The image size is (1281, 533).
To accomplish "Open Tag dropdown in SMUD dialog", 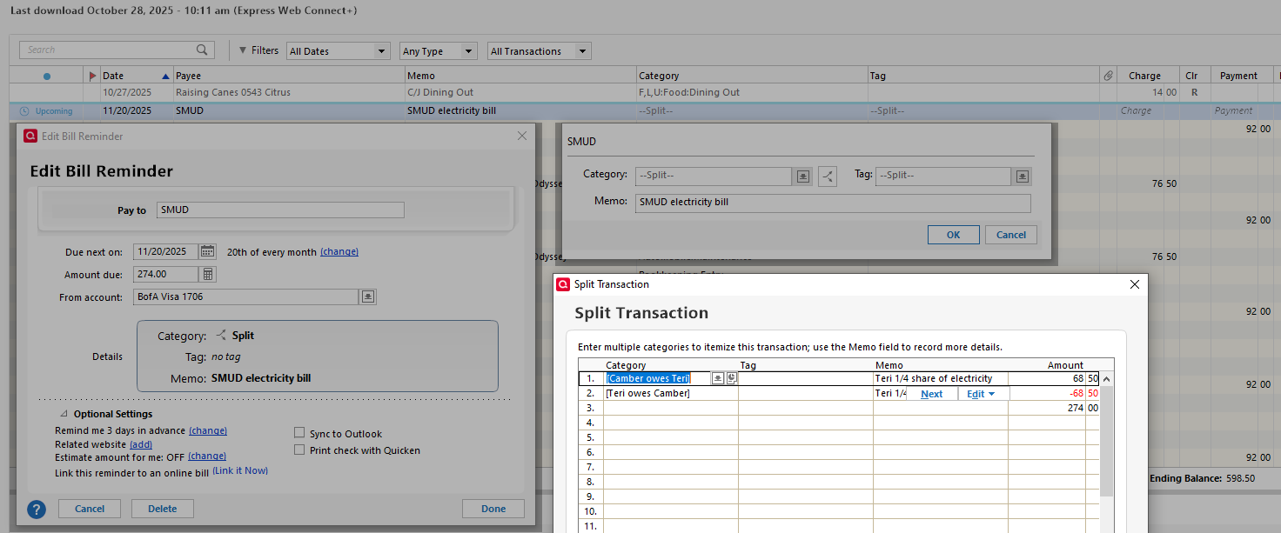I will pyautogui.click(x=1023, y=176).
